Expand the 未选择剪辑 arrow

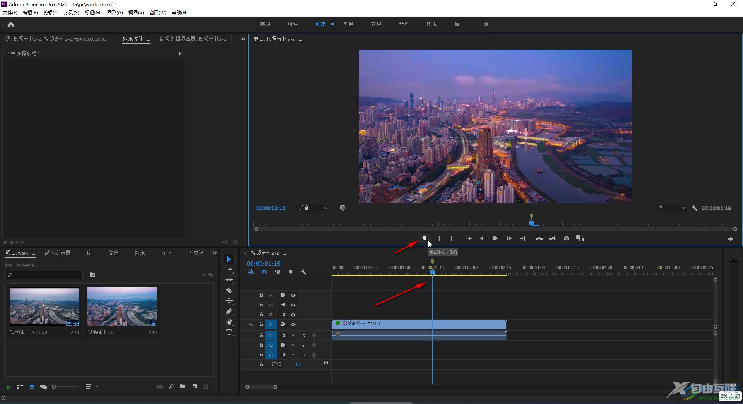(180, 54)
